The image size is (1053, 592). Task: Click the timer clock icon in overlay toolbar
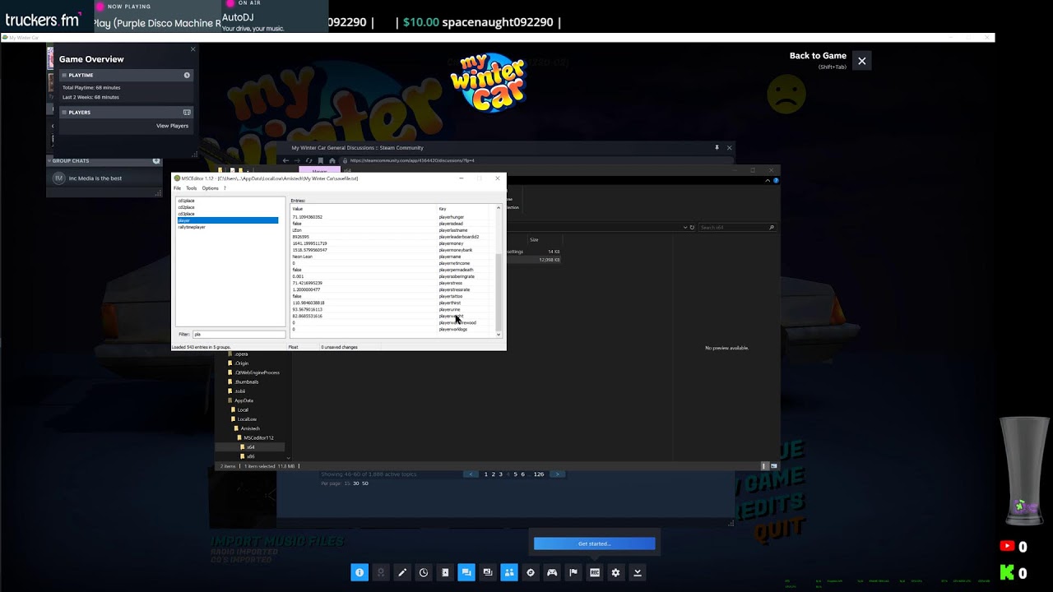point(424,572)
